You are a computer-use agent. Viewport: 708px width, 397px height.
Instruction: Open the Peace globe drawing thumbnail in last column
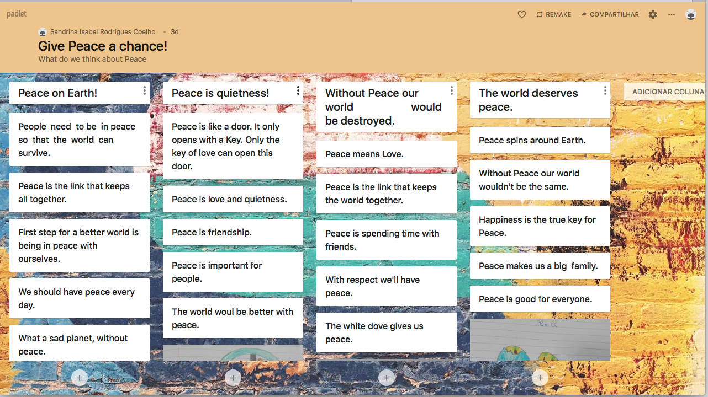click(540, 340)
